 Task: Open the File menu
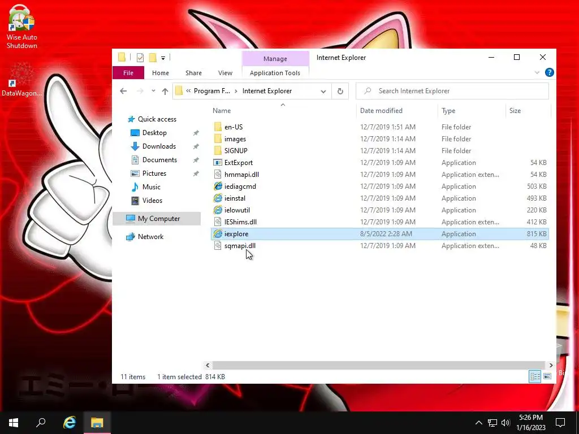point(128,73)
